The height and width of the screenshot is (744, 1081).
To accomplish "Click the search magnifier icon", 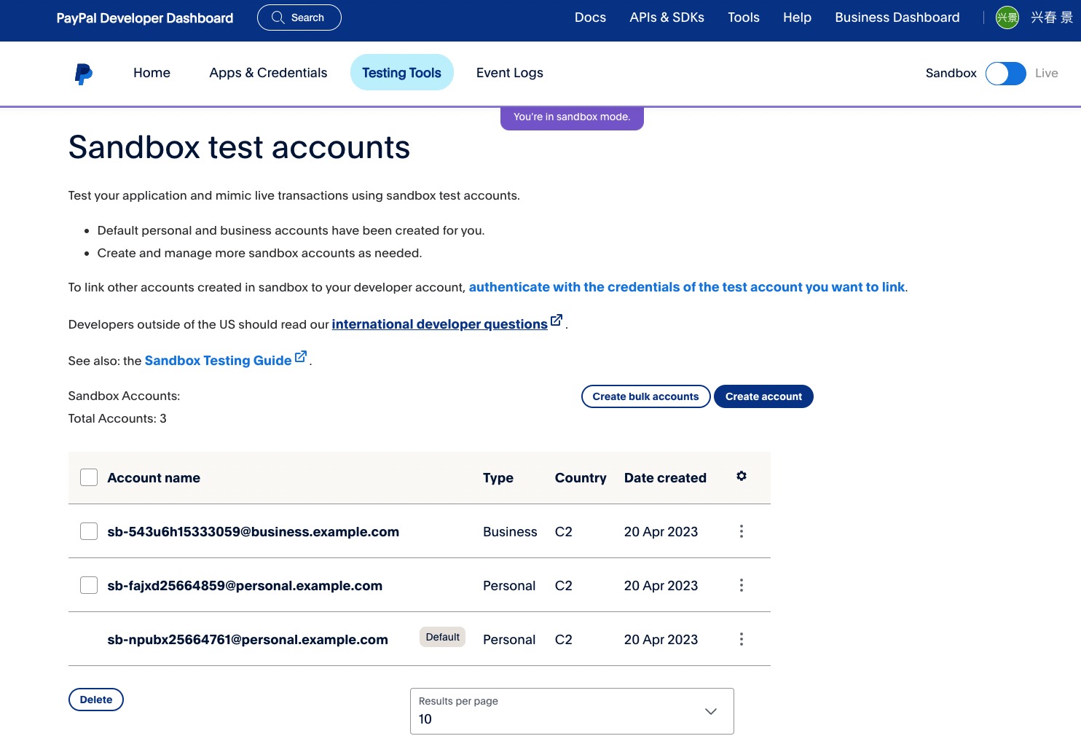I will pyautogui.click(x=278, y=17).
